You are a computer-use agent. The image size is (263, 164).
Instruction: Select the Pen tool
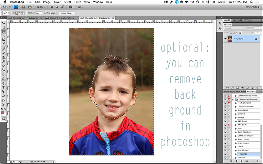pos(3,83)
